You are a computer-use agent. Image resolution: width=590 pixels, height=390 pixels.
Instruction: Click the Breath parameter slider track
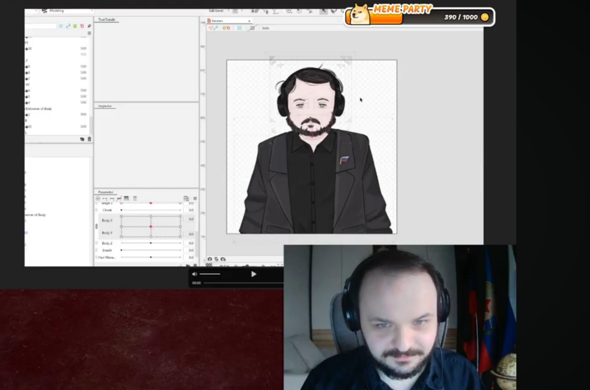151,250
